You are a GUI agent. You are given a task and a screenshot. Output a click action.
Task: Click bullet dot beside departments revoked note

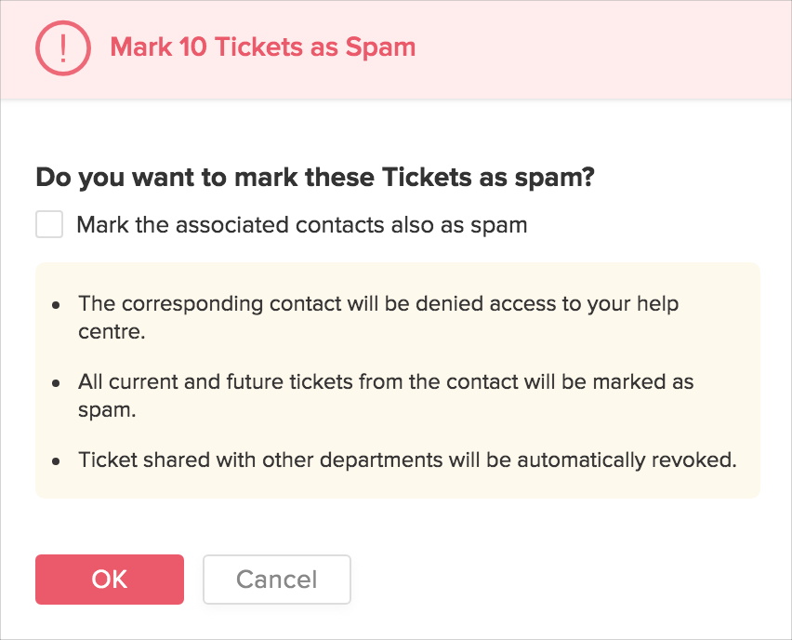[58, 461]
